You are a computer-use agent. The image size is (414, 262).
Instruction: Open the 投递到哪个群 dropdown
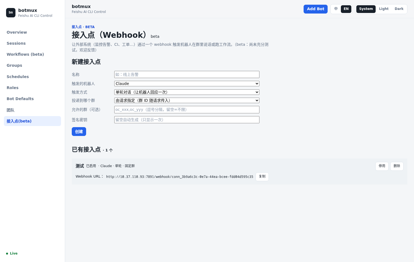187,100
